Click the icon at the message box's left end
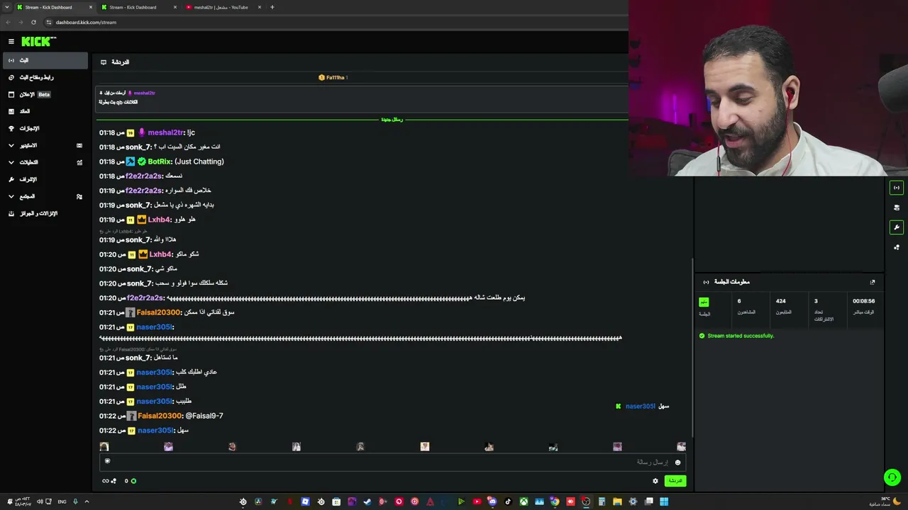This screenshot has width=908, height=510. [108, 461]
